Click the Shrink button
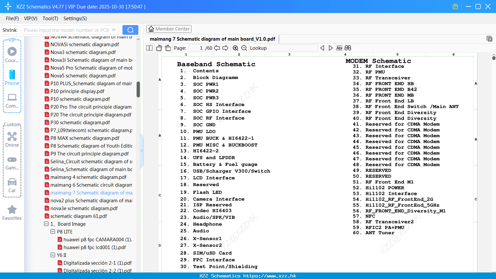 [9, 30]
